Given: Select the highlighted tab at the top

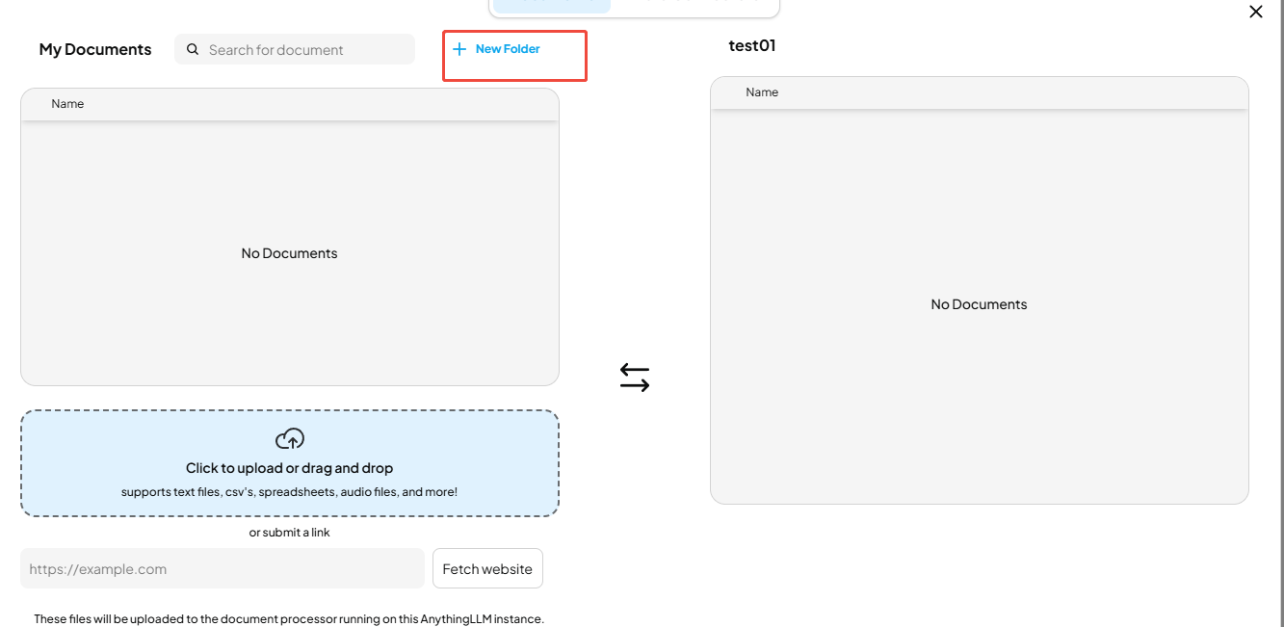Looking at the screenshot, I should 552,5.
